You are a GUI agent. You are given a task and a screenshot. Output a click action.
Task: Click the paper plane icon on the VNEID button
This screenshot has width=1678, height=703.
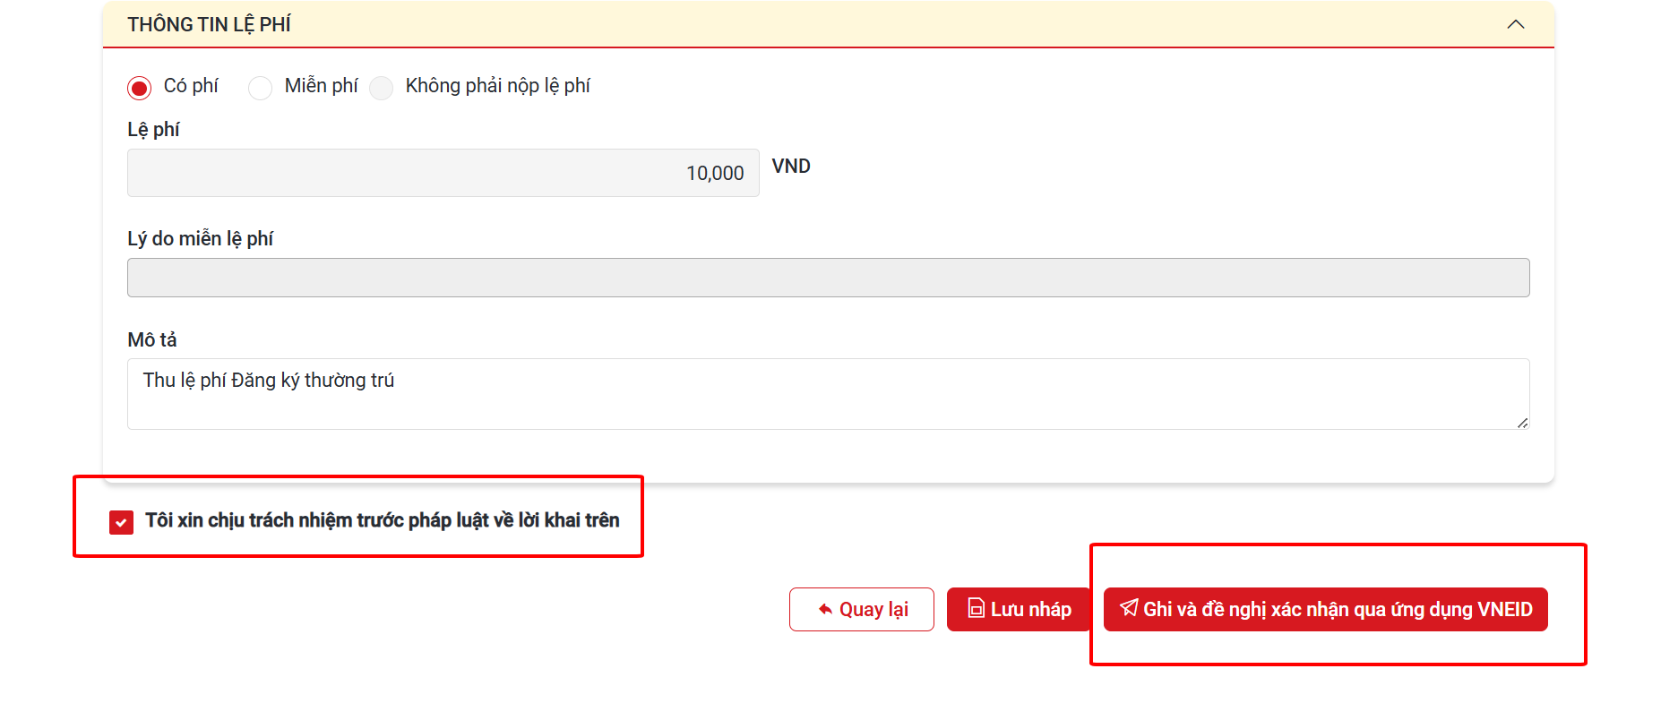click(1129, 608)
